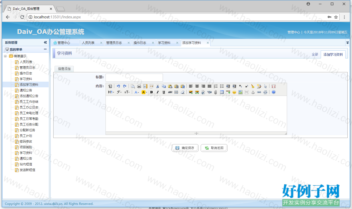The width and height of the screenshot is (352, 209).
Task: Toggle bold formatting
Action: (x=152, y=92)
